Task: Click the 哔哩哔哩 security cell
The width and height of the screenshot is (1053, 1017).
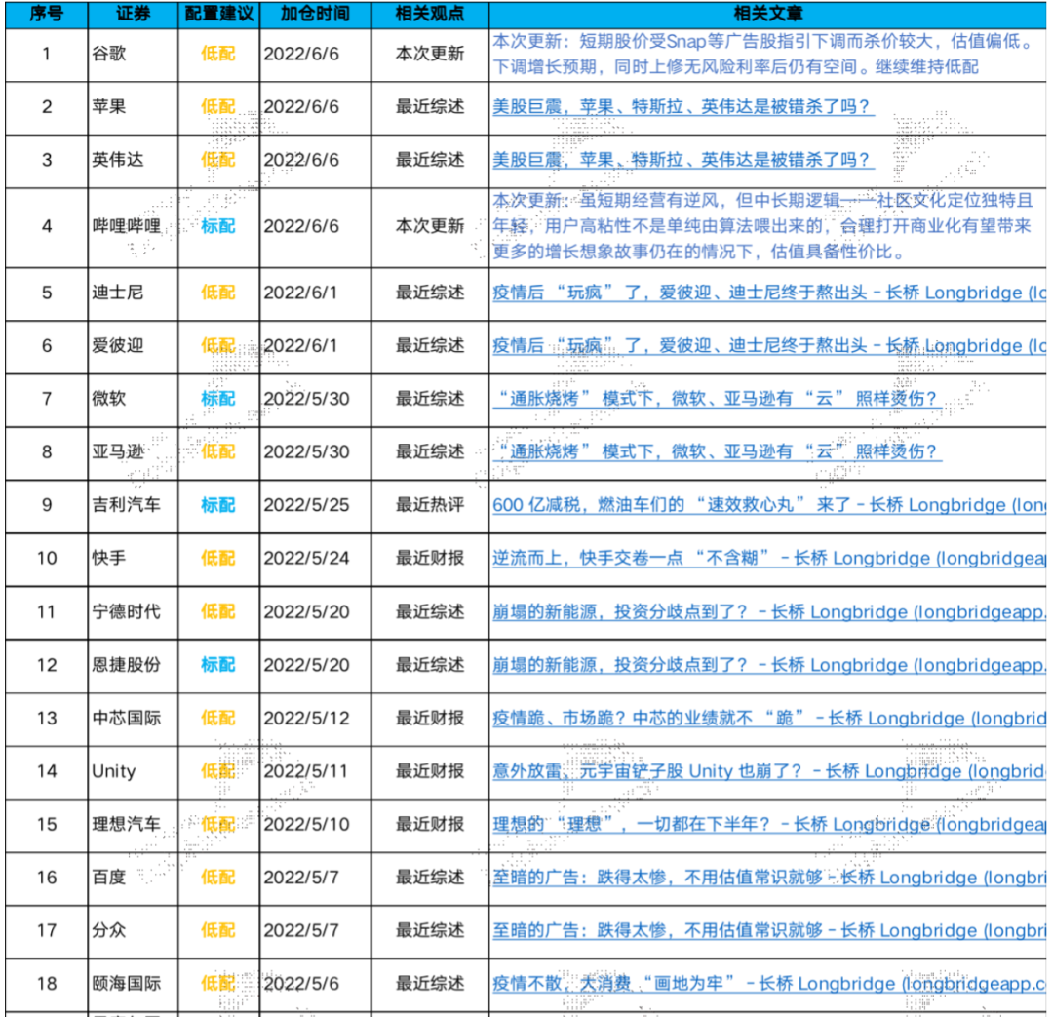Action: click(x=133, y=227)
